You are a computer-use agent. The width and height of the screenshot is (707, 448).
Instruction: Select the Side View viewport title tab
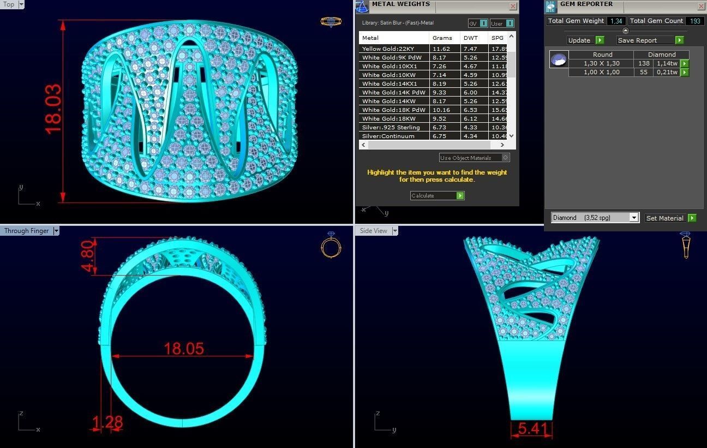pyautogui.click(x=373, y=231)
